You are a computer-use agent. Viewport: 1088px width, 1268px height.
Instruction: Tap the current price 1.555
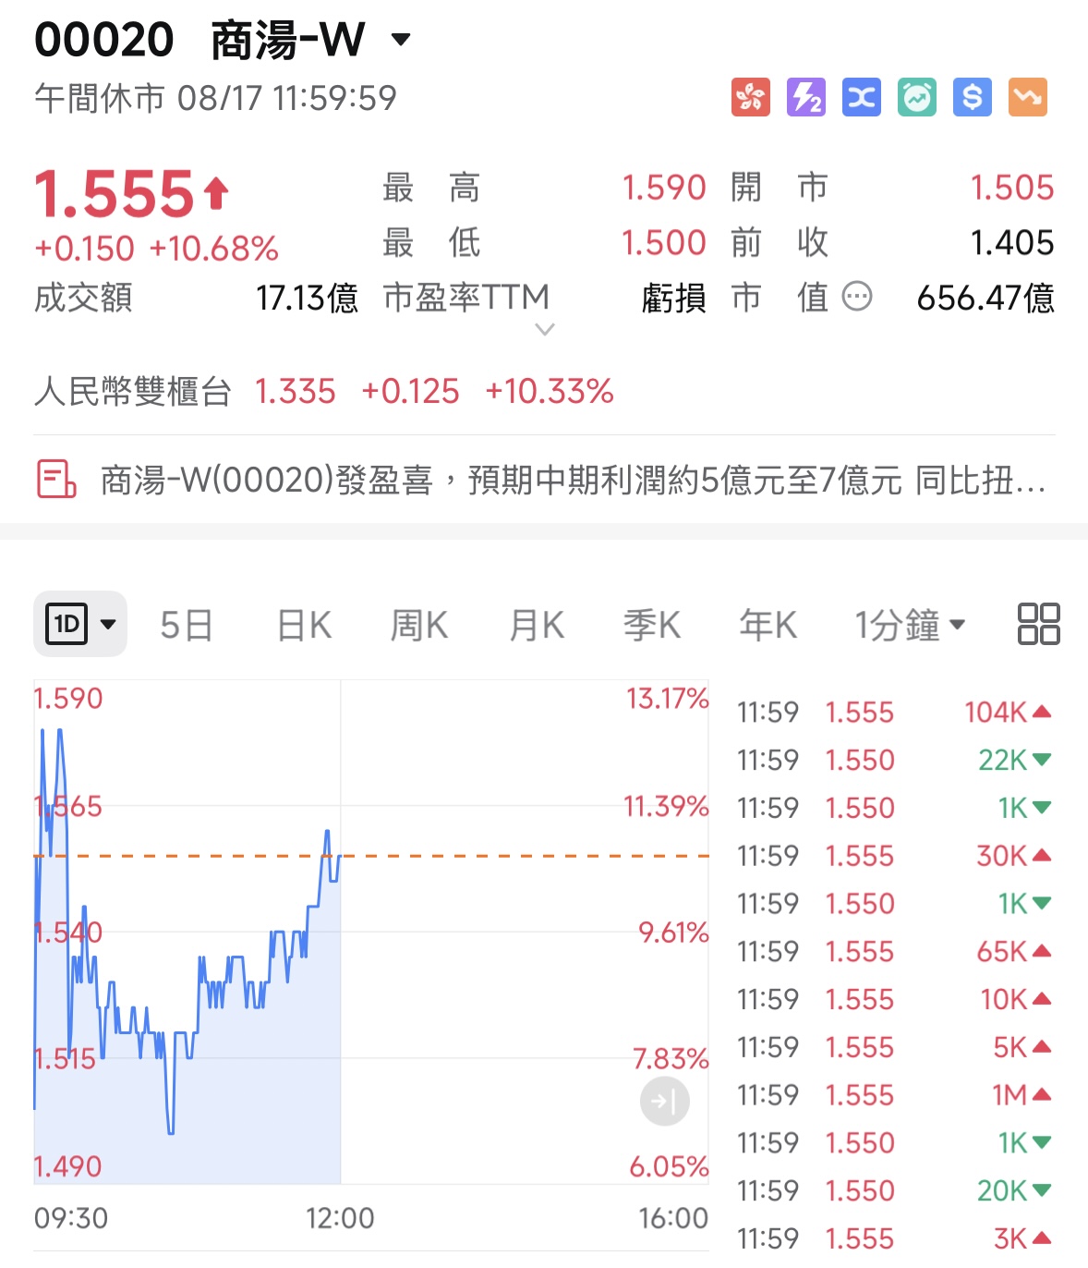pos(115,194)
